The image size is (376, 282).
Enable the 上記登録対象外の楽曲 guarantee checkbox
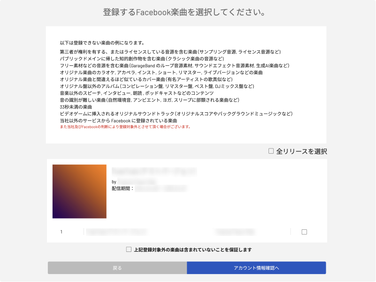point(129,250)
